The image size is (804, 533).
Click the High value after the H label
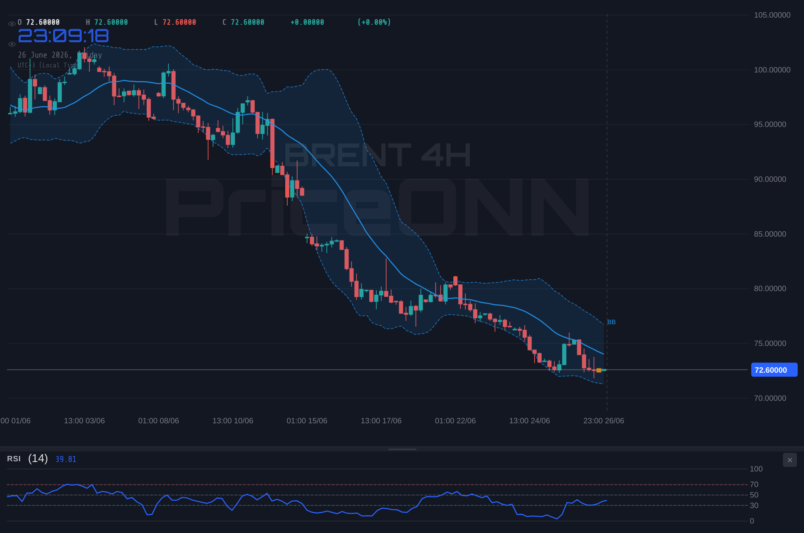(111, 22)
